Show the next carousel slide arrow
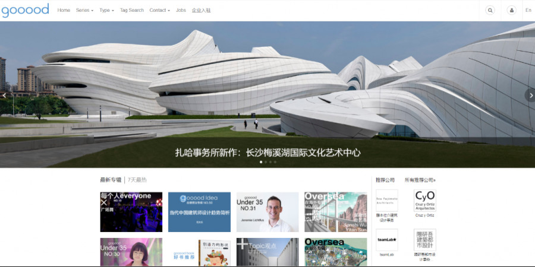 click(530, 96)
